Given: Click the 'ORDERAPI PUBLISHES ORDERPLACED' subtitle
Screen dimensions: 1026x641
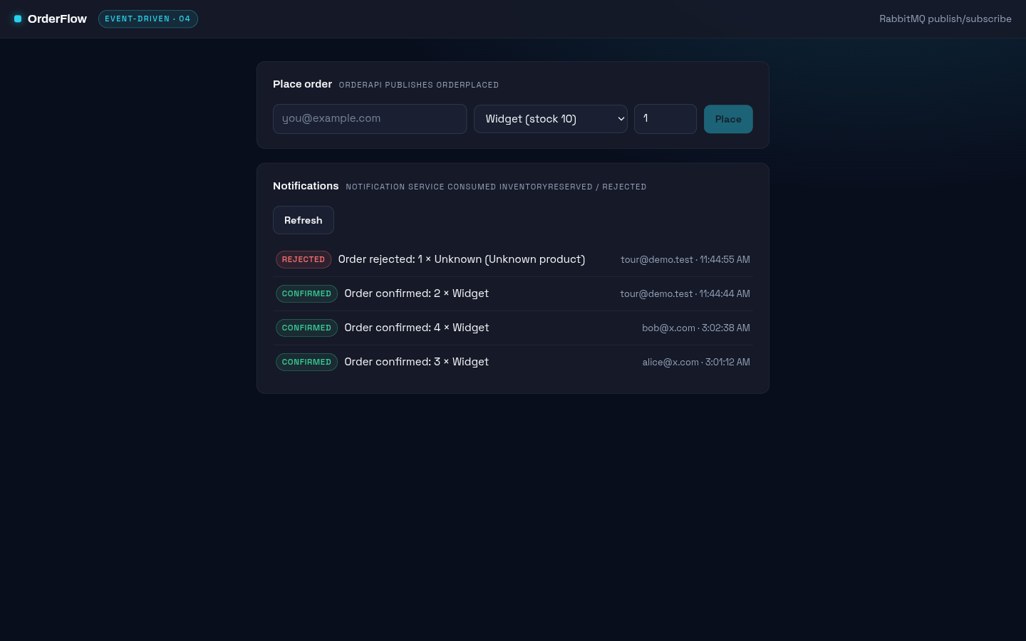Looking at the screenshot, I should (x=419, y=85).
